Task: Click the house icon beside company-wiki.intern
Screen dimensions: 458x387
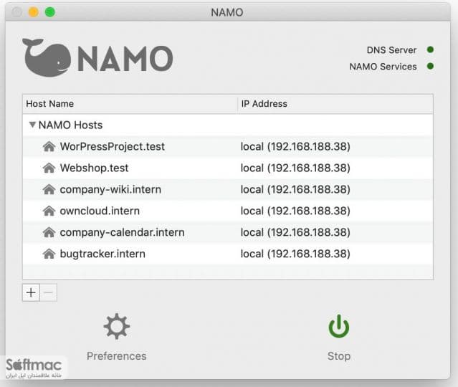Action: click(49, 189)
